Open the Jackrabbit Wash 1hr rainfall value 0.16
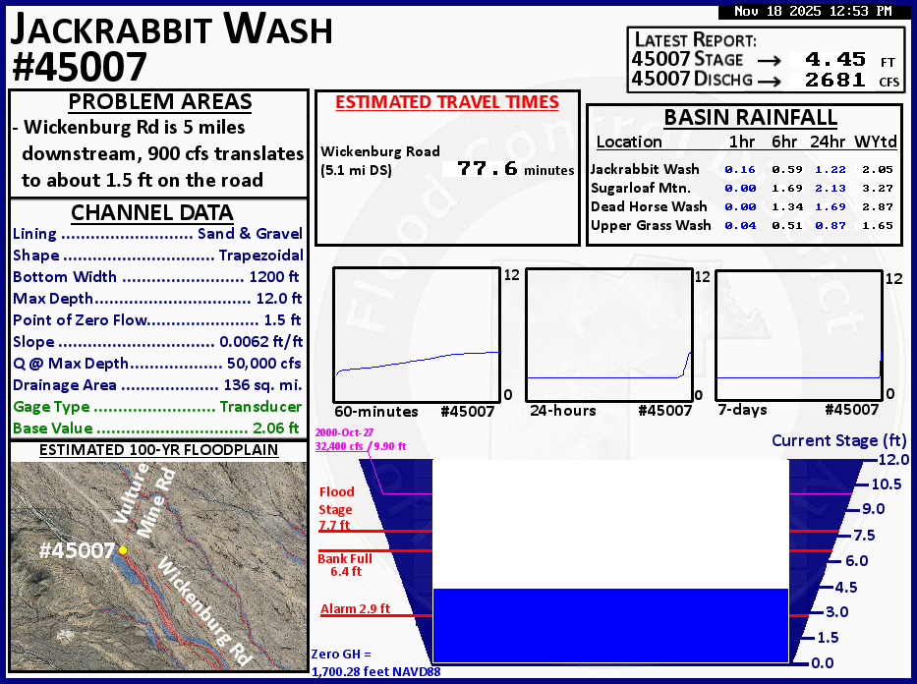 click(743, 169)
